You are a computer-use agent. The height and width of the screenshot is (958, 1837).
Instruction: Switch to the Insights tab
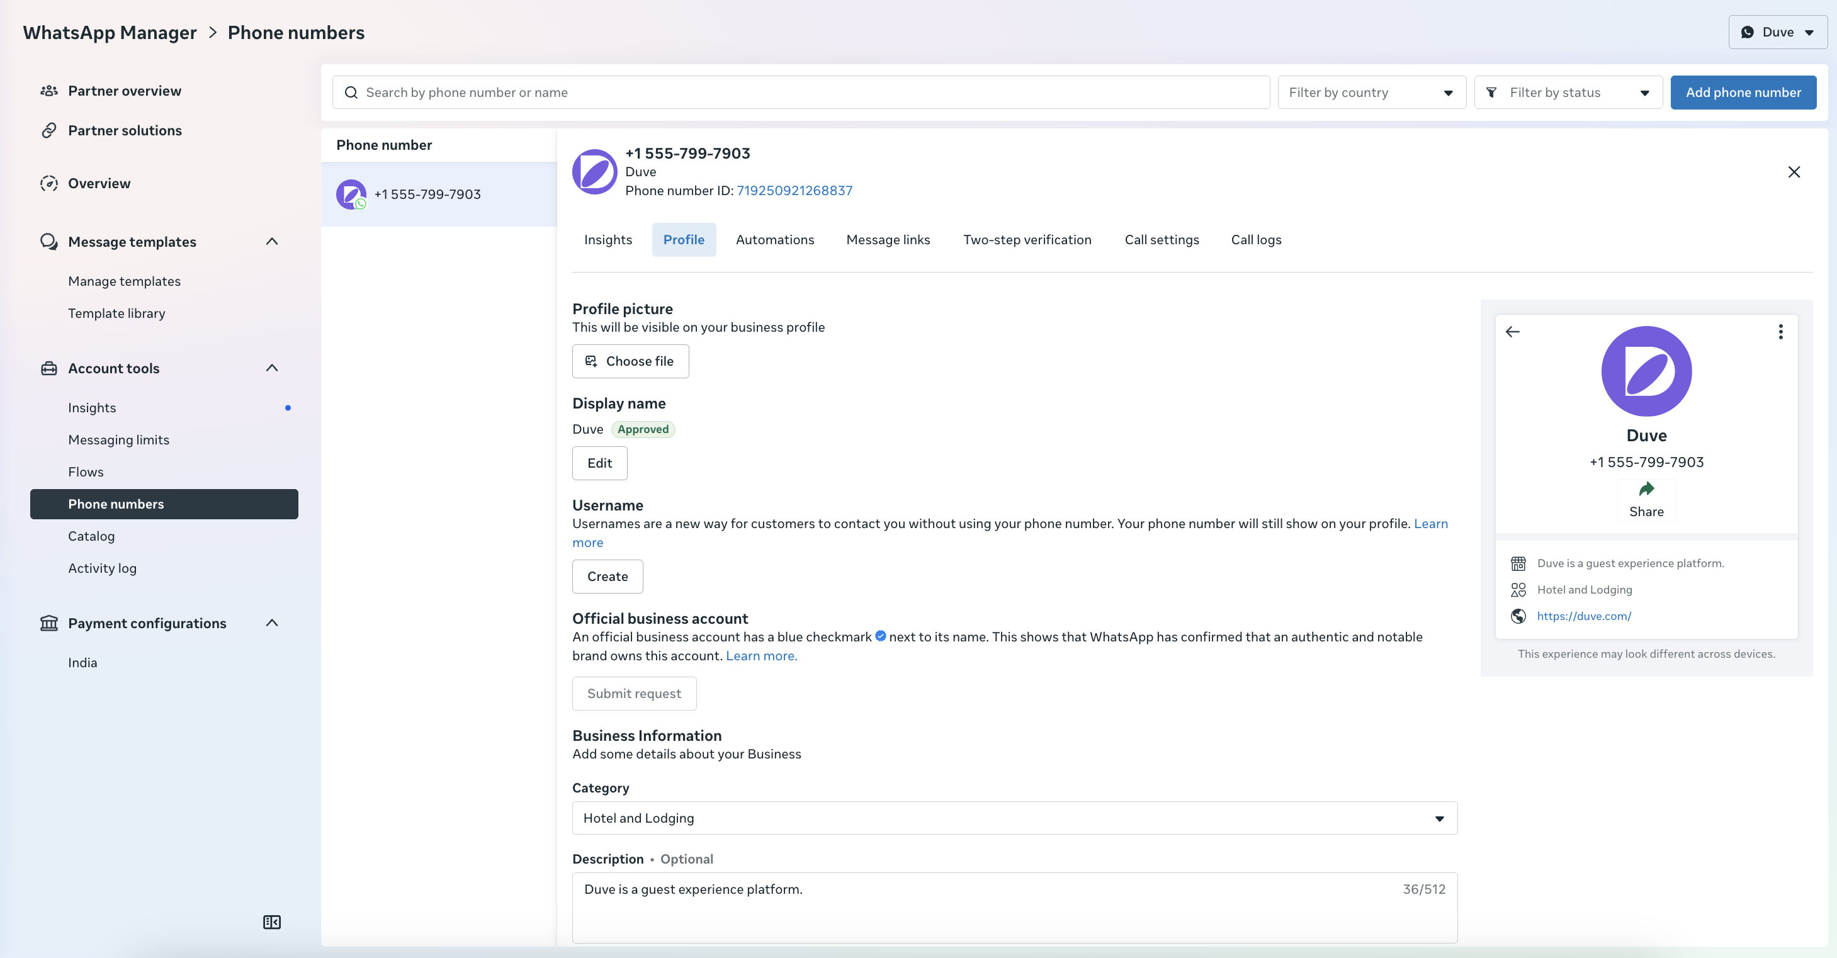[x=608, y=240]
